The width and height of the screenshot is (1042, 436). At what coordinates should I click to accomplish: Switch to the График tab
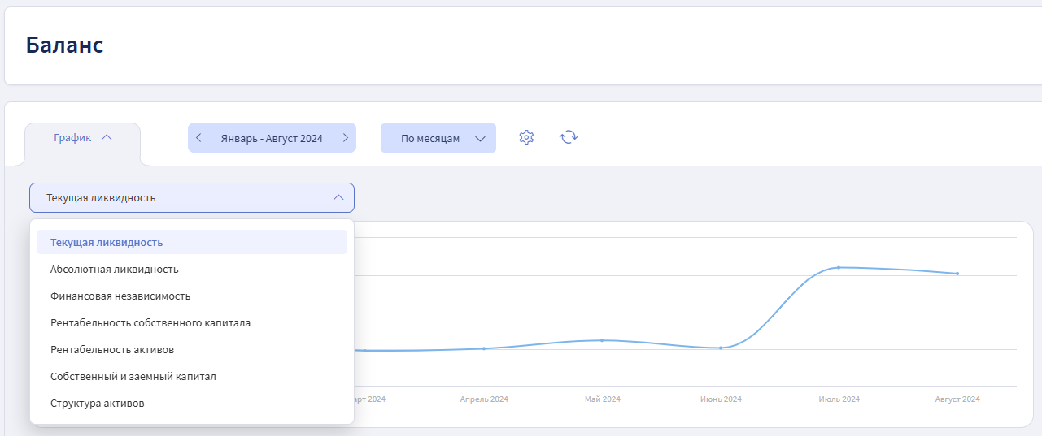coord(73,138)
